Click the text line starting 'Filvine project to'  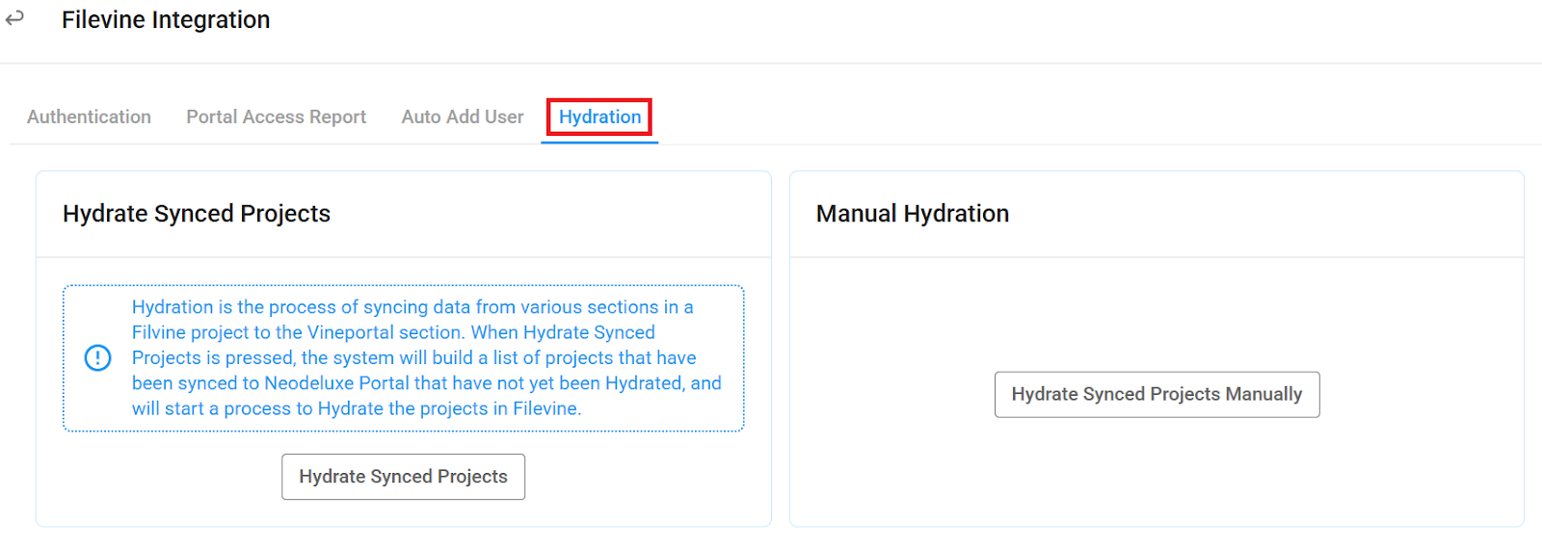[x=393, y=332]
